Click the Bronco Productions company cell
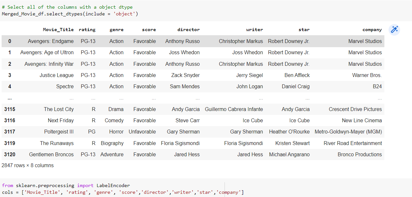 360,154
